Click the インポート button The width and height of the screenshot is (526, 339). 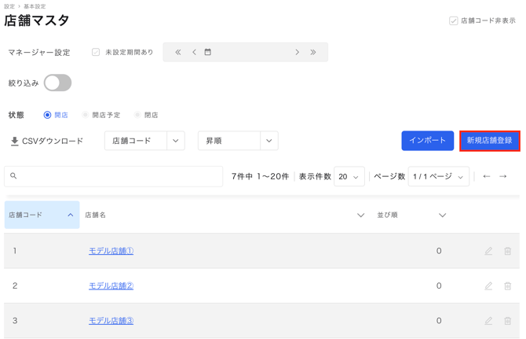pos(427,141)
